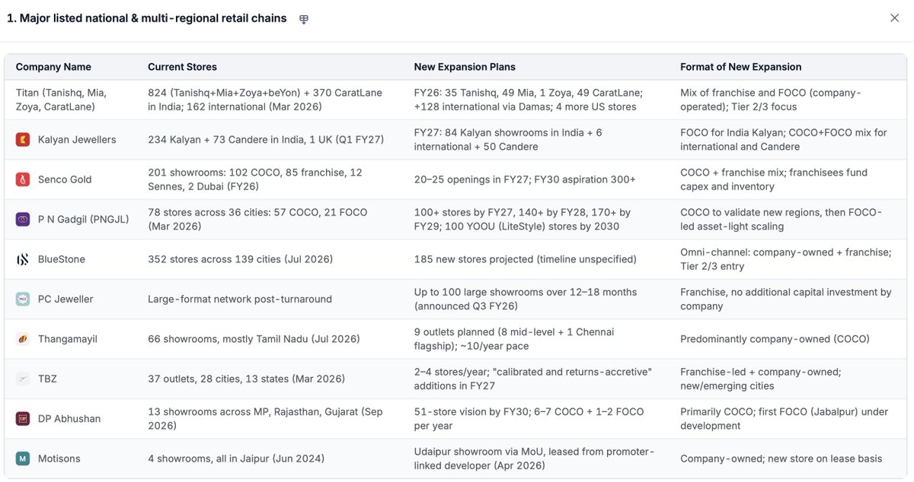This screenshot has width=914, height=482.
Task: Click the P N Gadgil logo icon
Action: pyautogui.click(x=23, y=220)
